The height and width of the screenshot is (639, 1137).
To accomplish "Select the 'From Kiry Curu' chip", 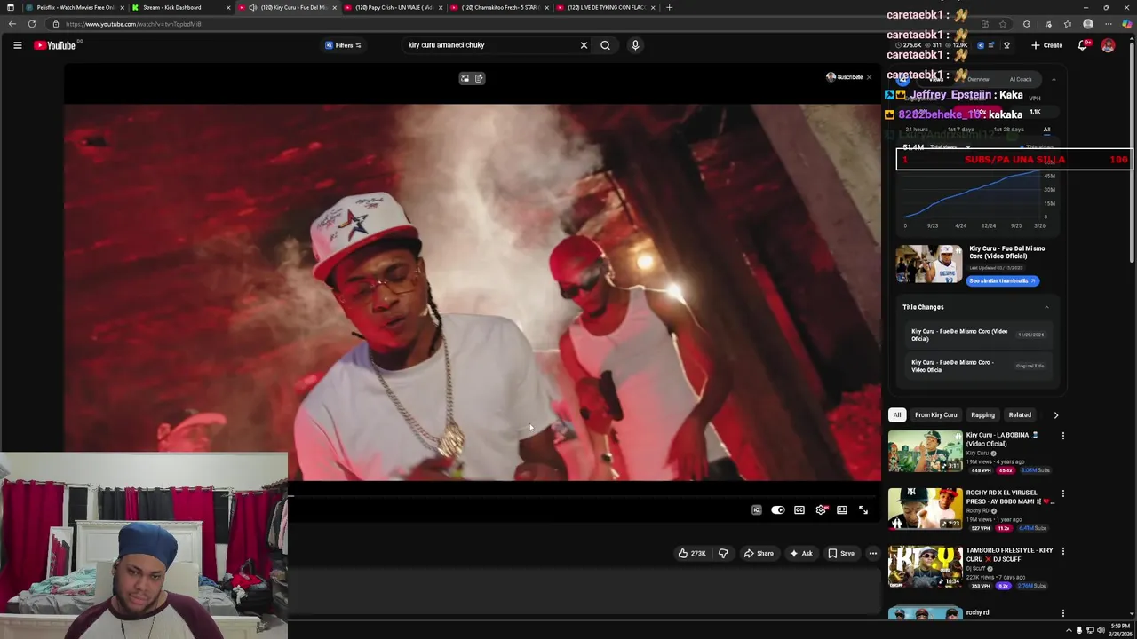I will coord(936,415).
